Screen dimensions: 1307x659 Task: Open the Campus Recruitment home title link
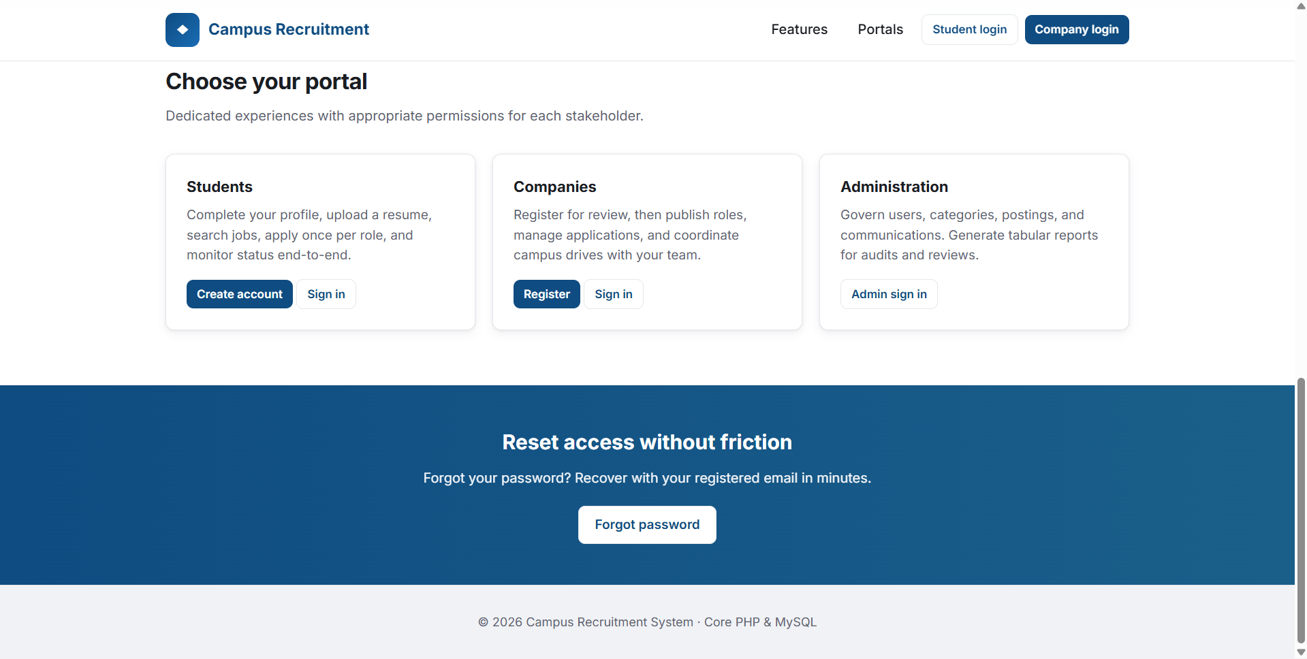click(x=289, y=29)
